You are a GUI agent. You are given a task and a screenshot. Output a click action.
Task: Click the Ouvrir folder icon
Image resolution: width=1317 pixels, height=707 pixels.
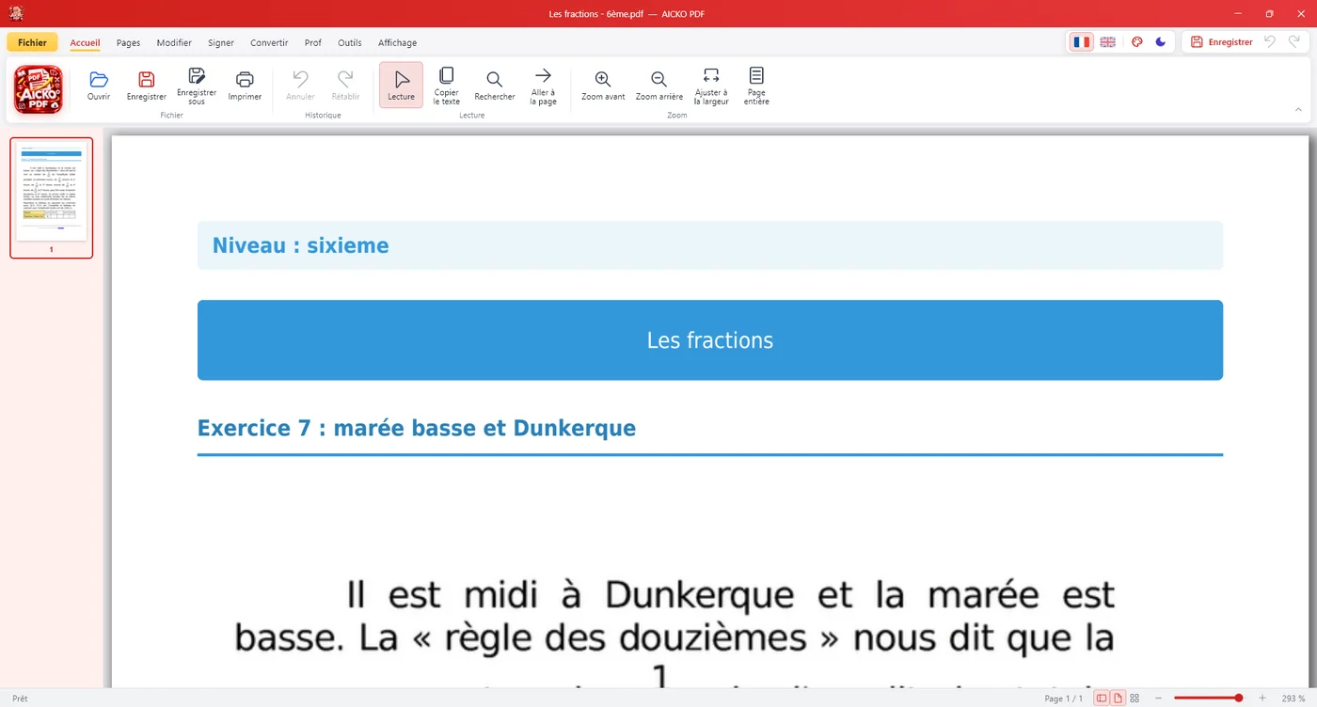click(x=99, y=79)
